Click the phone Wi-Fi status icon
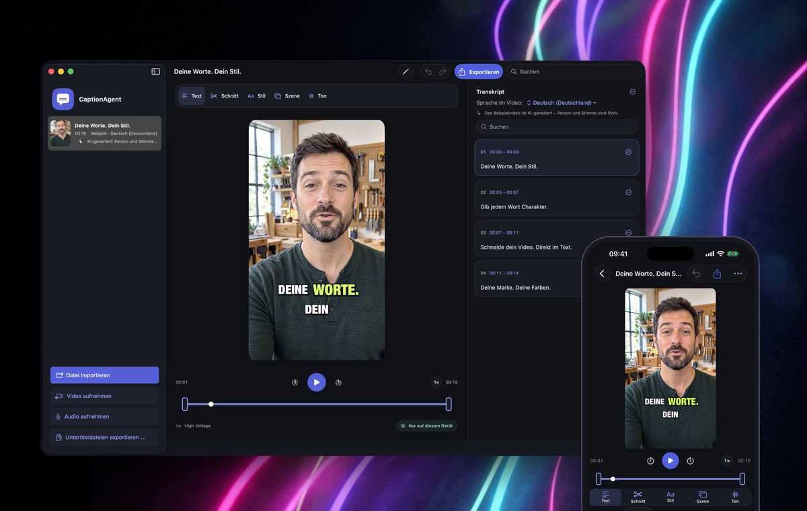The width and height of the screenshot is (807, 511). point(720,253)
